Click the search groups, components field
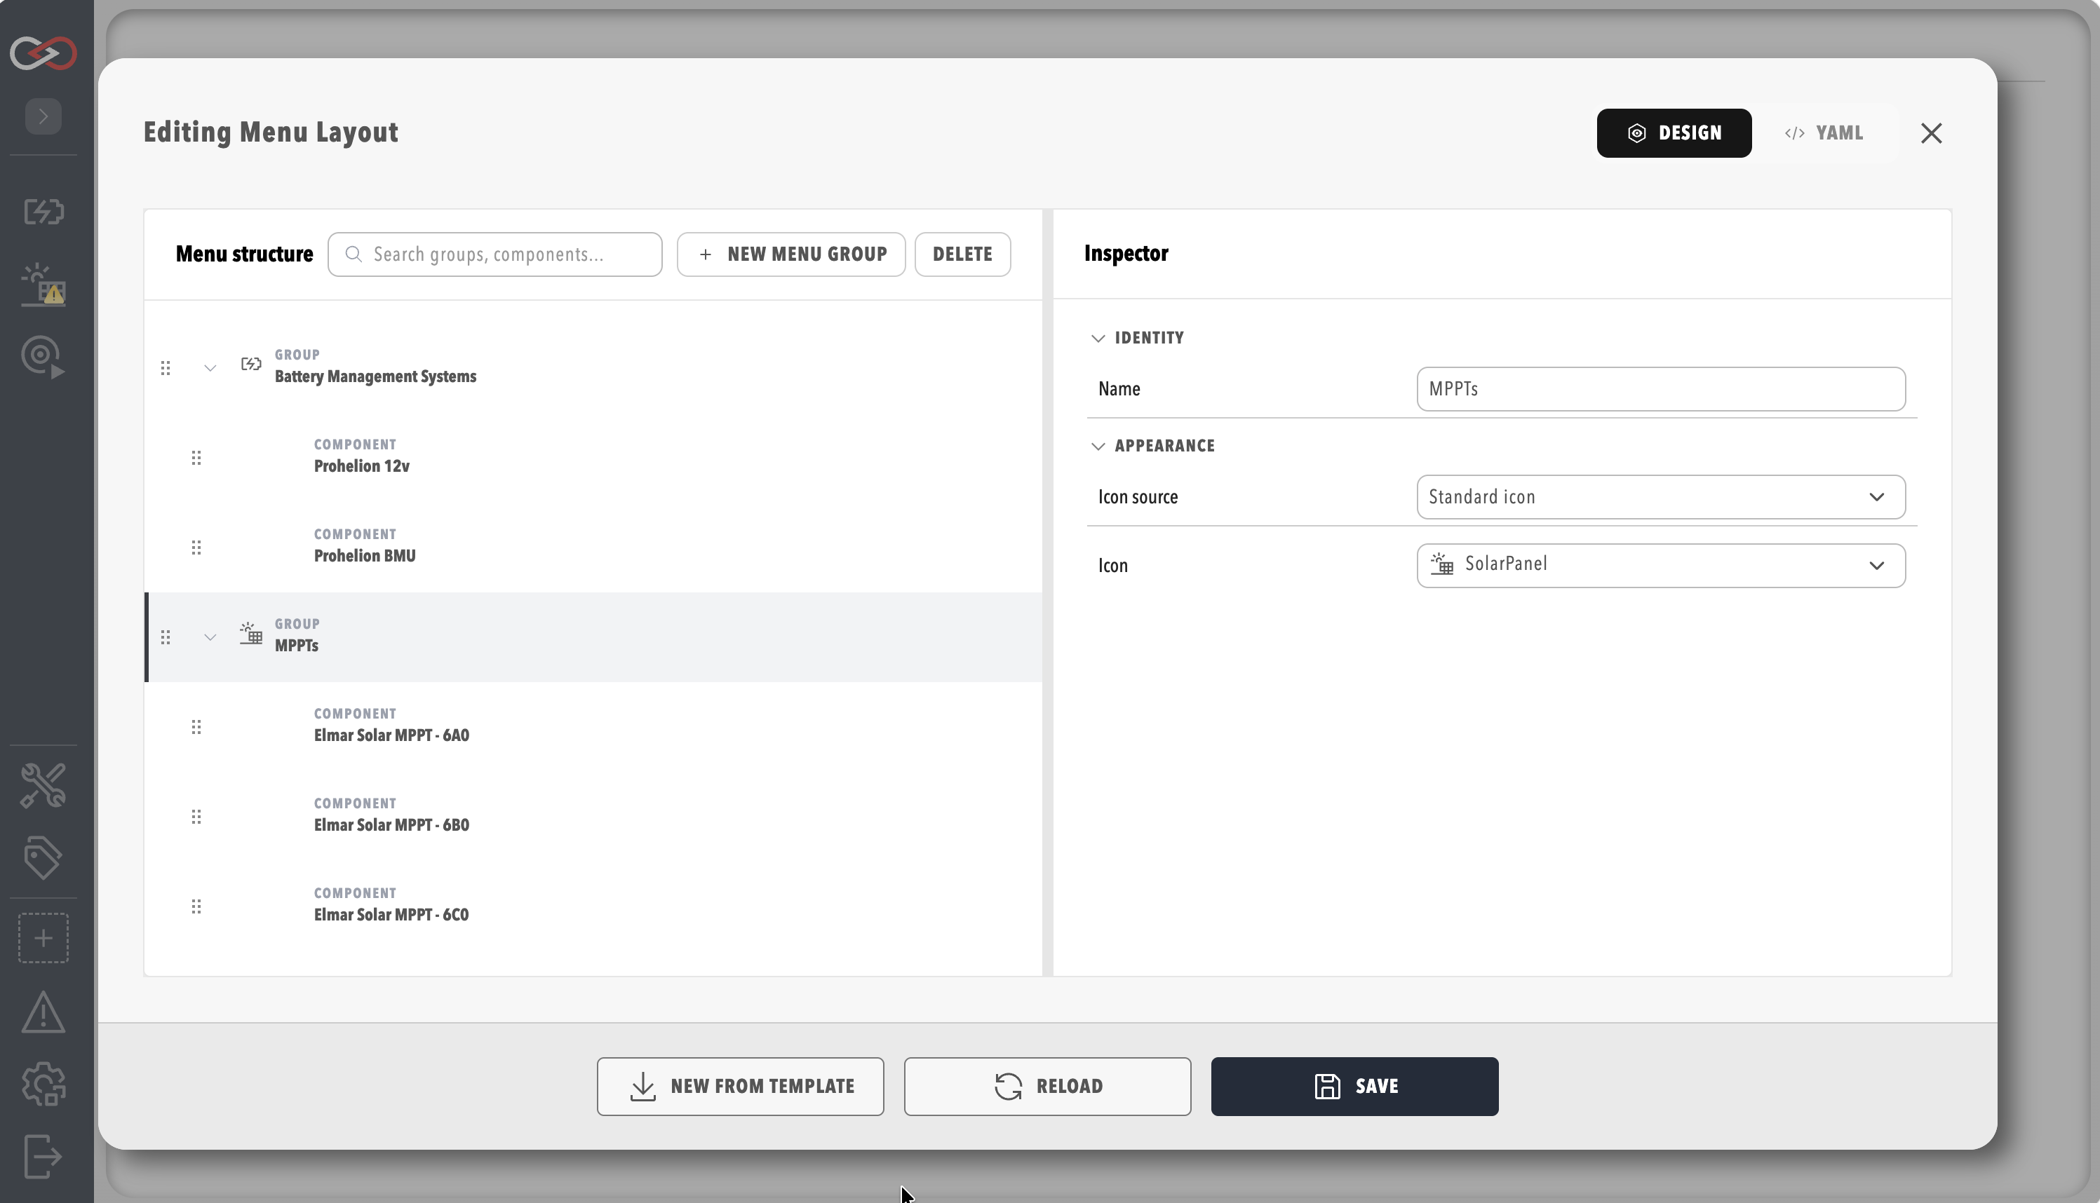Image resolution: width=2100 pixels, height=1203 pixels. (x=494, y=254)
